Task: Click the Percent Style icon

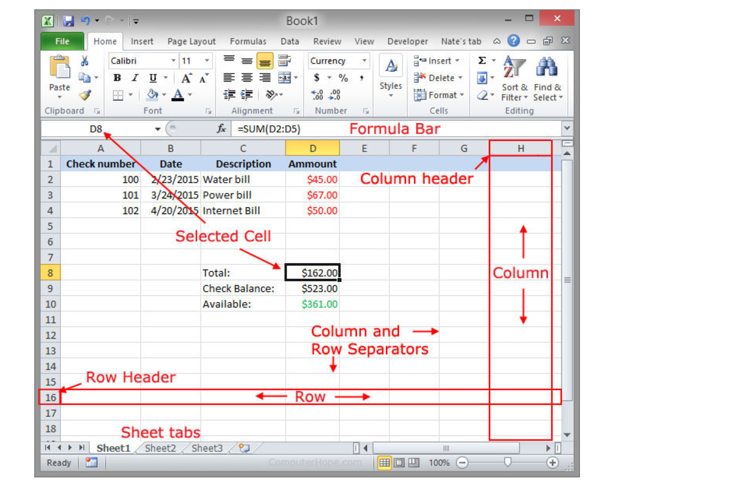Action: coord(344,78)
